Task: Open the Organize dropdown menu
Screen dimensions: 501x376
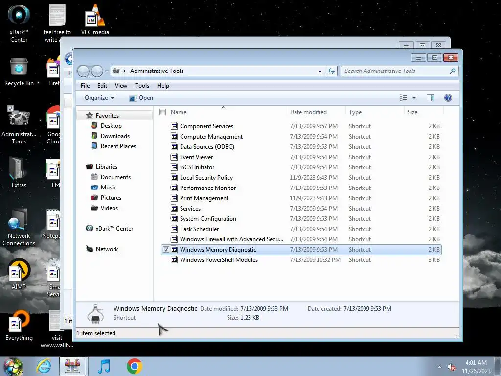Action: pyautogui.click(x=99, y=98)
